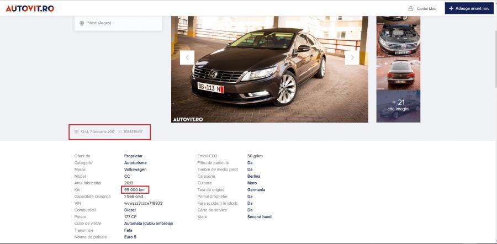Click the ad ID icon near 7038375157

120,131
